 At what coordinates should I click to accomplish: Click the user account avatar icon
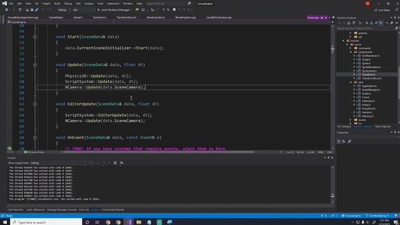pyautogui.click(x=367, y=4)
